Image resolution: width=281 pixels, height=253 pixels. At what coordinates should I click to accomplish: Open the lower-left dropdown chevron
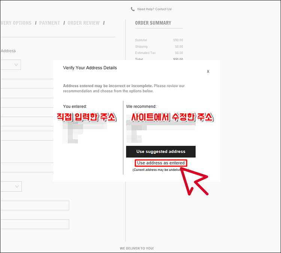17,187
